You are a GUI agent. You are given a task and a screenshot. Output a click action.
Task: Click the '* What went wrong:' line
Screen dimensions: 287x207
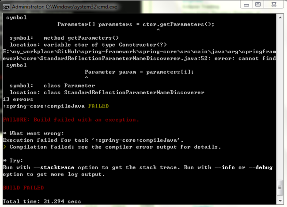[x=34, y=133]
